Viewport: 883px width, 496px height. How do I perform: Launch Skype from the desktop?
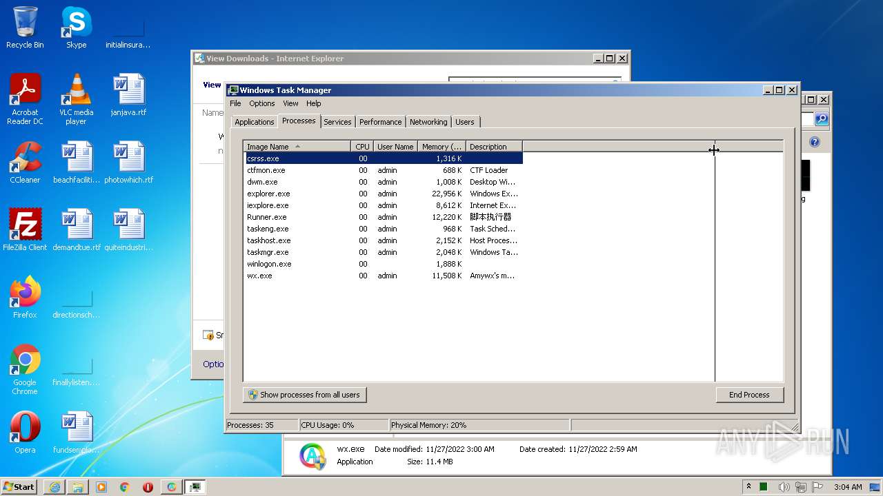tap(76, 28)
